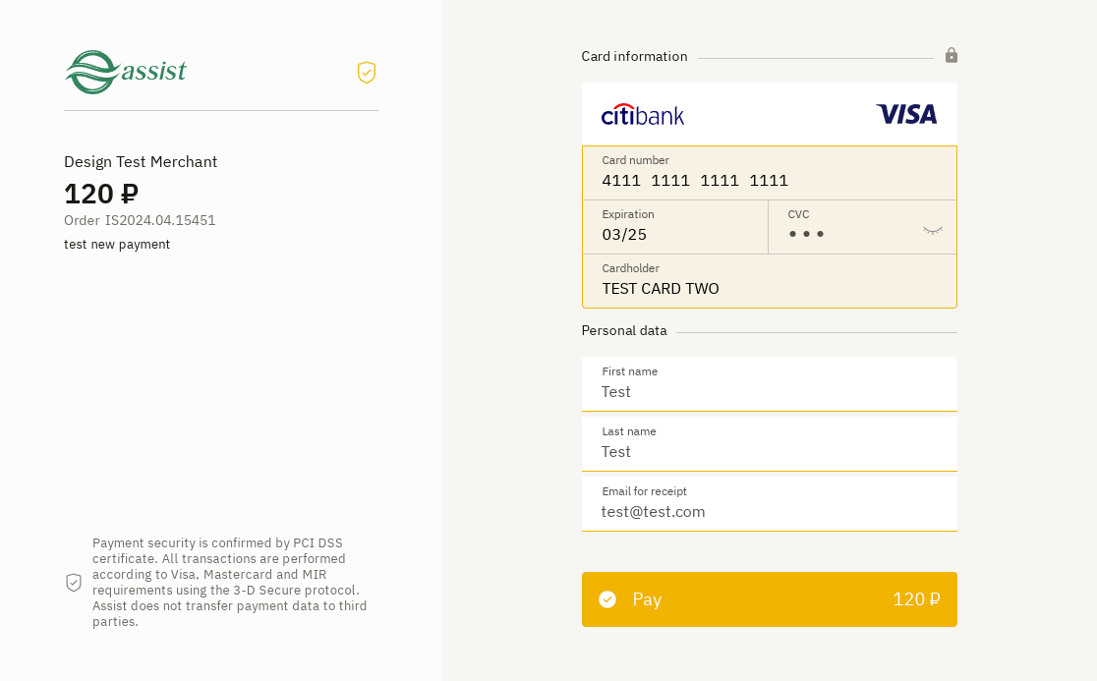
Task: Click the gray PCI DSS shield icon
Action: 74,583
